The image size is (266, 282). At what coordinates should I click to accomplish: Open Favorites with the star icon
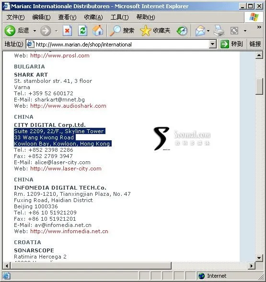point(146,31)
